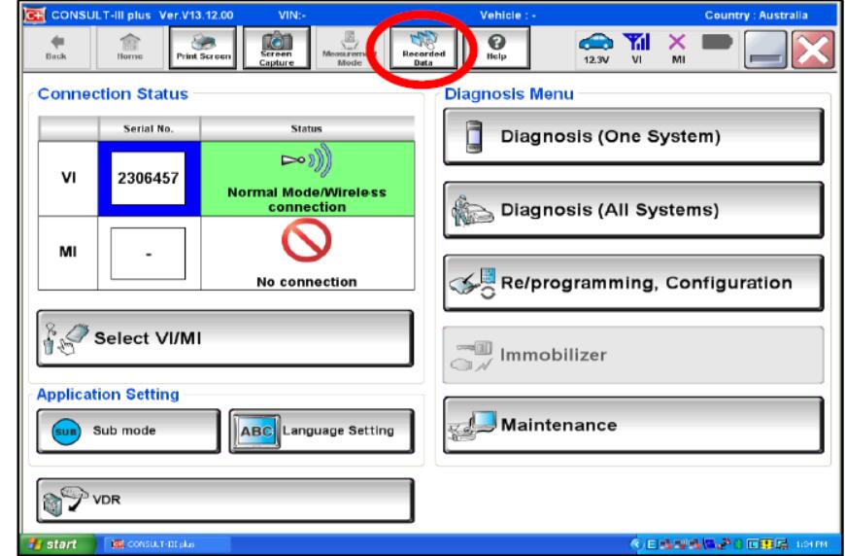Screen dimensions: 845x556
Task: Click the Back toolbar button
Action: click(x=56, y=48)
